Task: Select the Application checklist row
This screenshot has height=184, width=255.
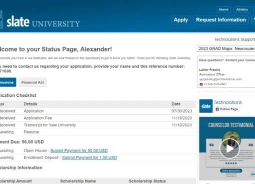Action: tap(98, 111)
